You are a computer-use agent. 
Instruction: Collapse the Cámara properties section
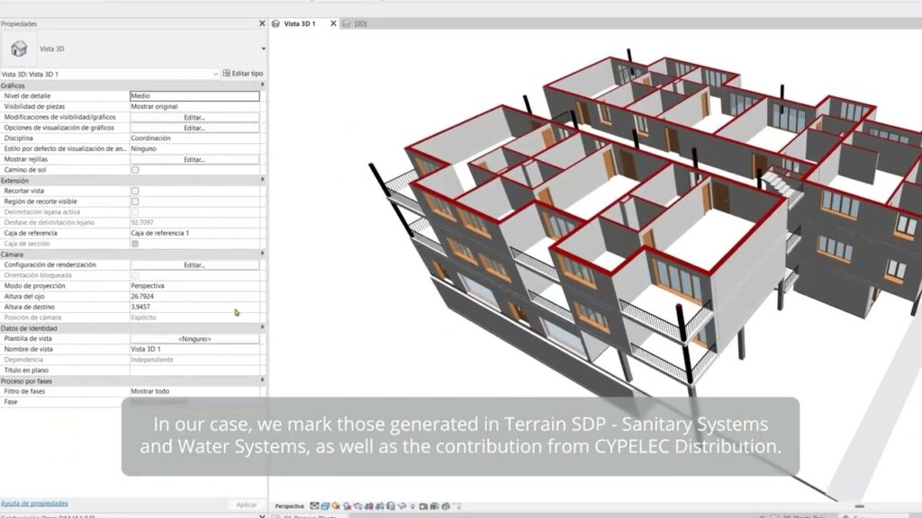coord(262,255)
